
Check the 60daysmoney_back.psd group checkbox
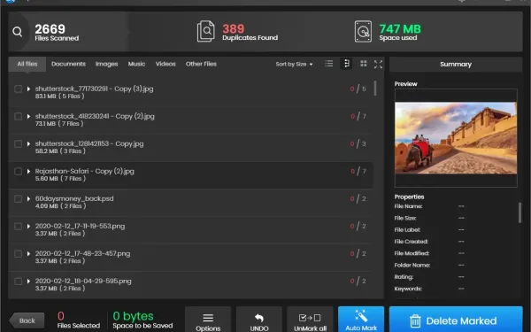coord(19,198)
